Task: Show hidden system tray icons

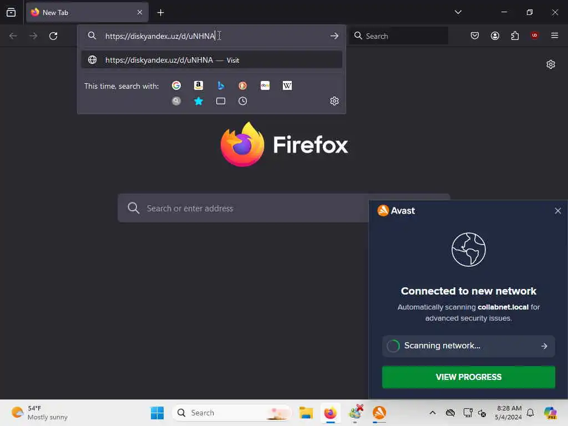Action: click(x=433, y=413)
